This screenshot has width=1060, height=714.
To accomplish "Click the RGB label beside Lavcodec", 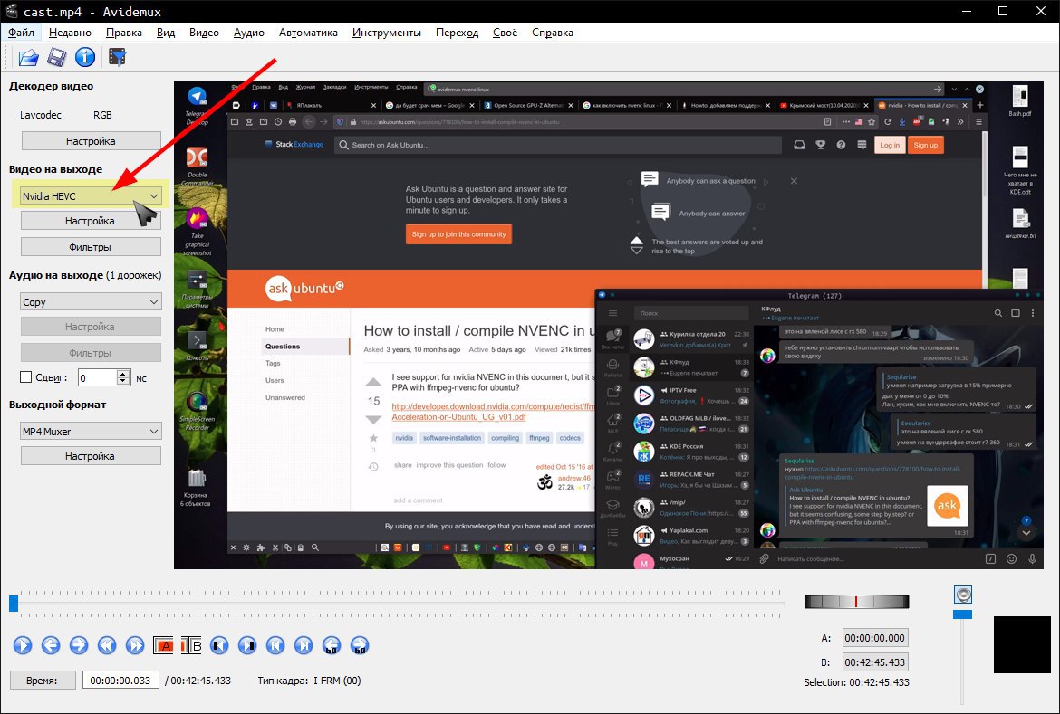I will point(102,115).
